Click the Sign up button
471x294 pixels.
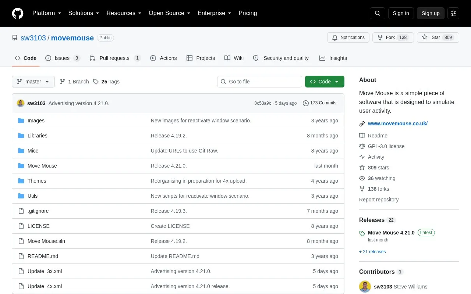[x=431, y=13]
